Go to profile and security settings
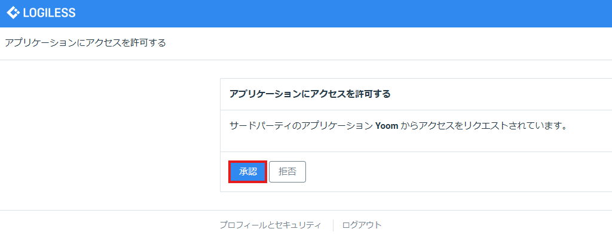 click(x=271, y=225)
